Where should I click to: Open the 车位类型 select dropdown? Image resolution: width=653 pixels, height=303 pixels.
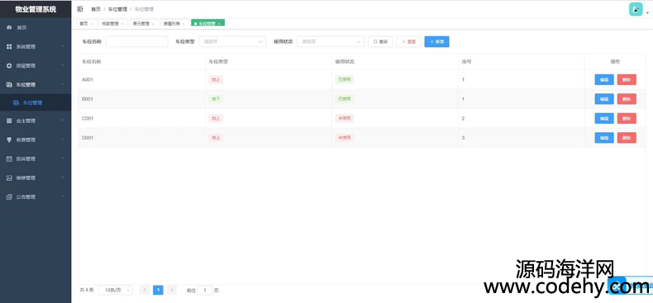pos(232,41)
